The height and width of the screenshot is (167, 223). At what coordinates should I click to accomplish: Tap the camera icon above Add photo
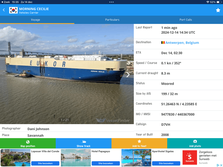click(x=195, y=141)
